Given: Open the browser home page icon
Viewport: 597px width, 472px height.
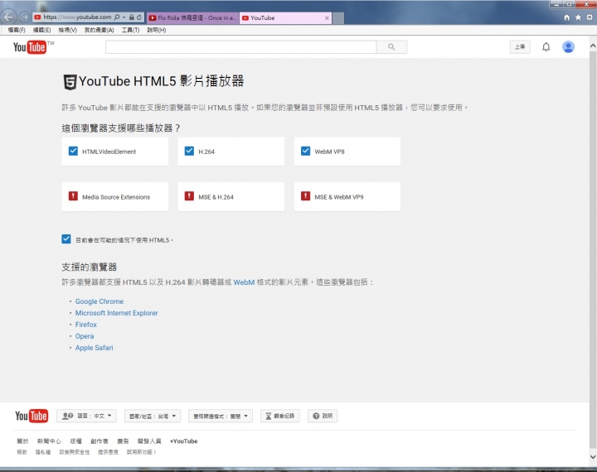Looking at the screenshot, I should pos(566,17).
